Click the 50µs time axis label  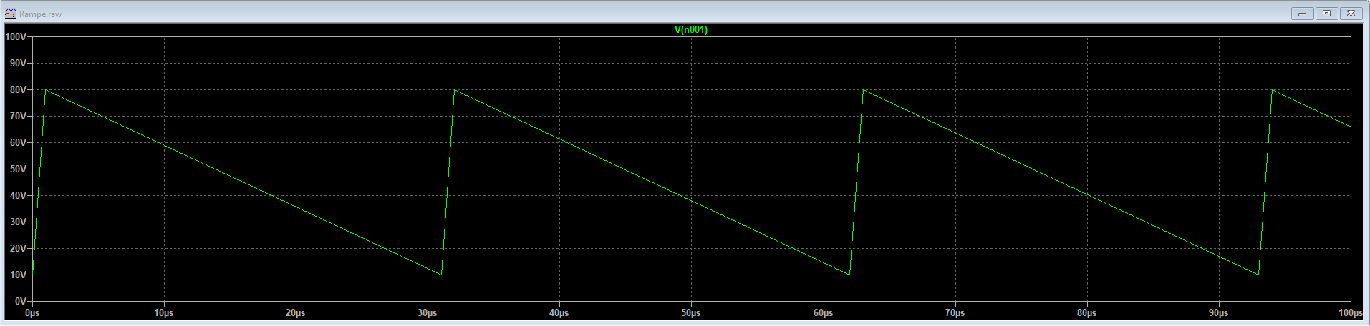[x=691, y=313]
